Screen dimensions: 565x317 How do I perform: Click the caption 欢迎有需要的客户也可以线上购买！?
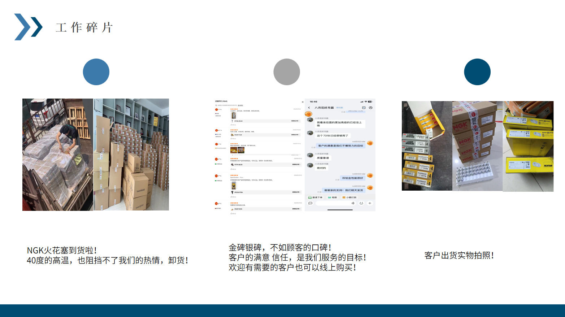click(x=293, y=268)
